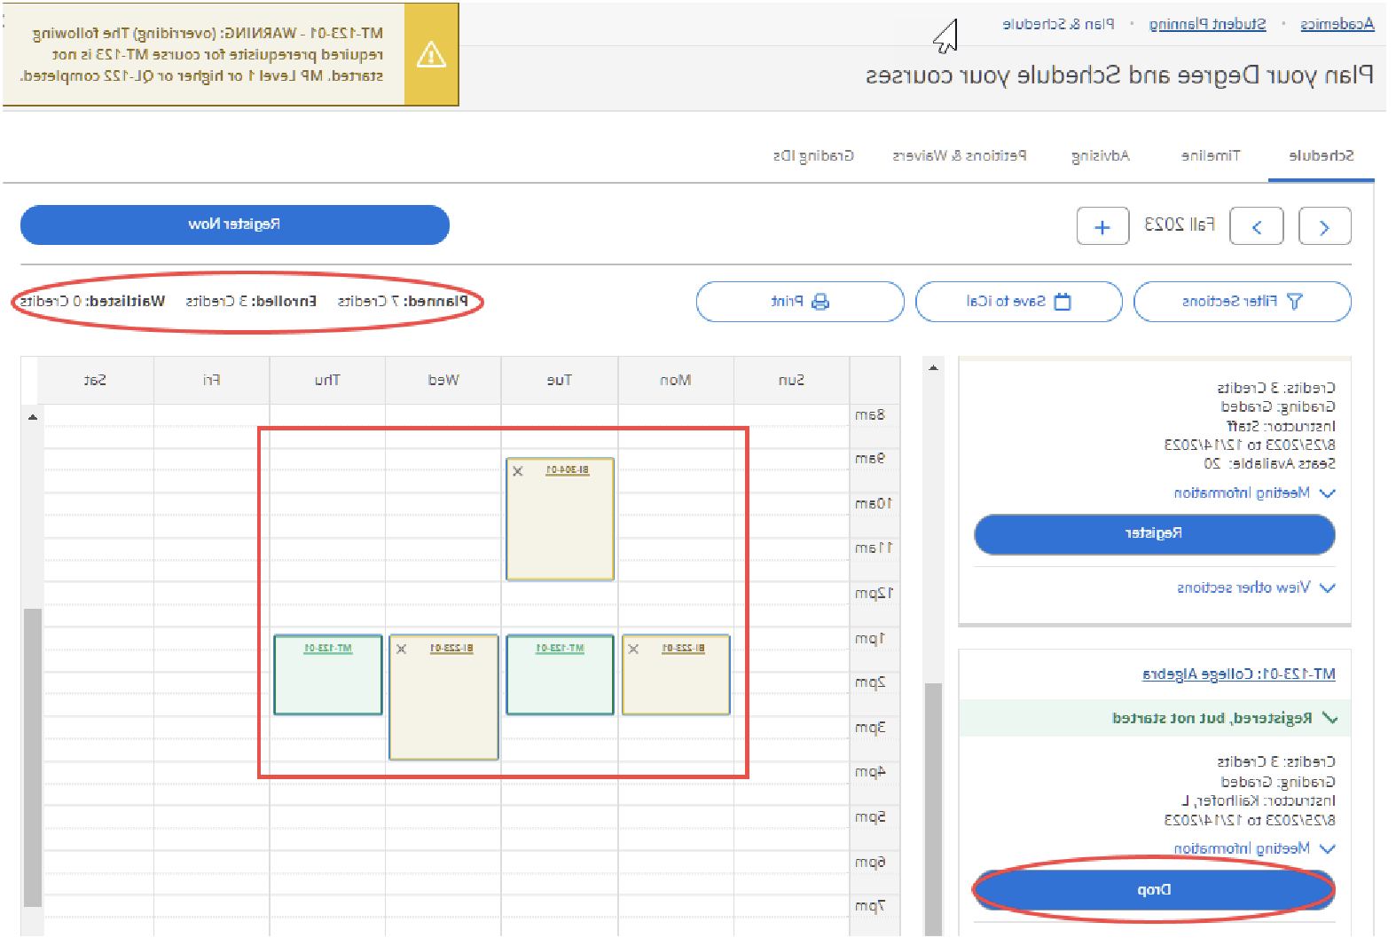Open the Grading IDs tab

pos(813,155)
